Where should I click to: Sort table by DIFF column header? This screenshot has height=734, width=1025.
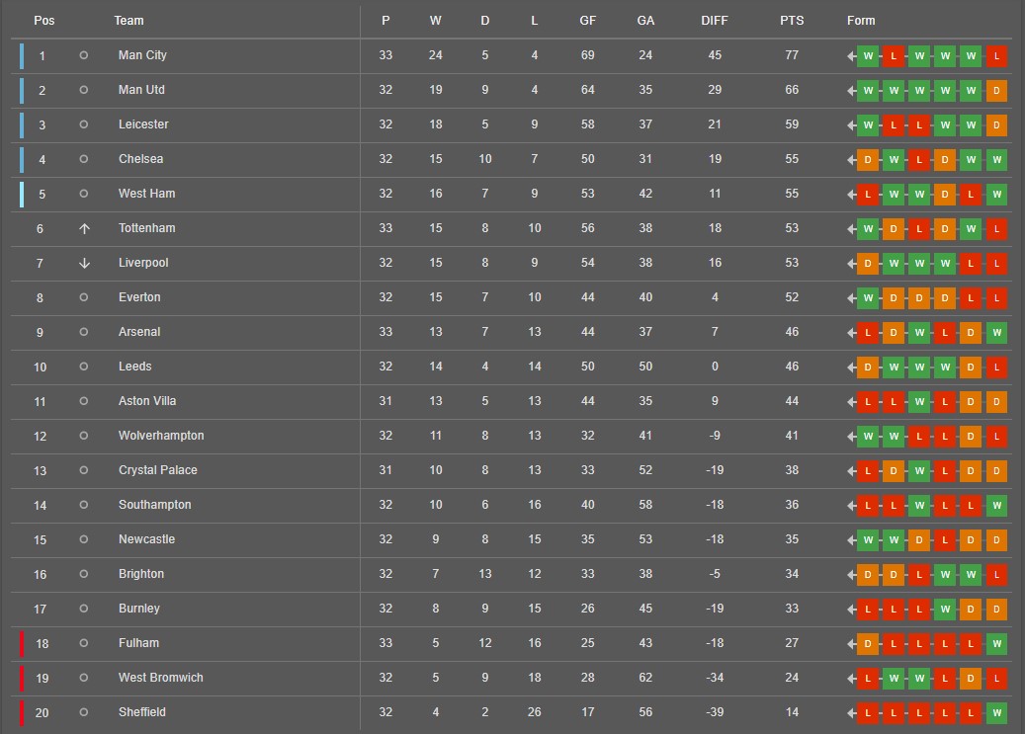point(714,21)
